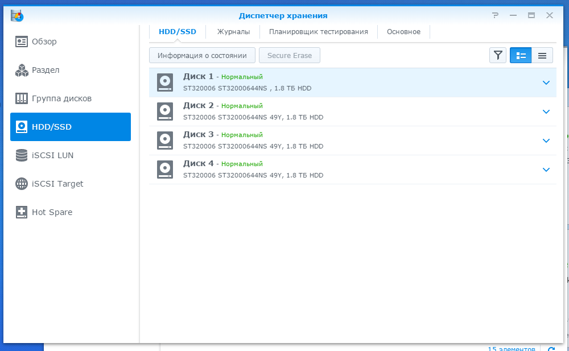The width and height of the screenshot is (569, 351).
Task: Maximize the Диспетчер хранения window
Action: coord(531,15)
